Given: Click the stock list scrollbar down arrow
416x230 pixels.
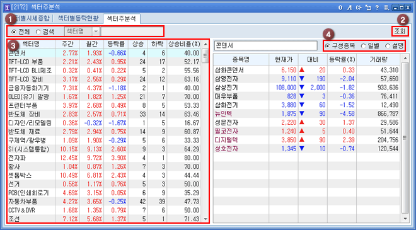Looking at the screenshot, I should point(405,219).
